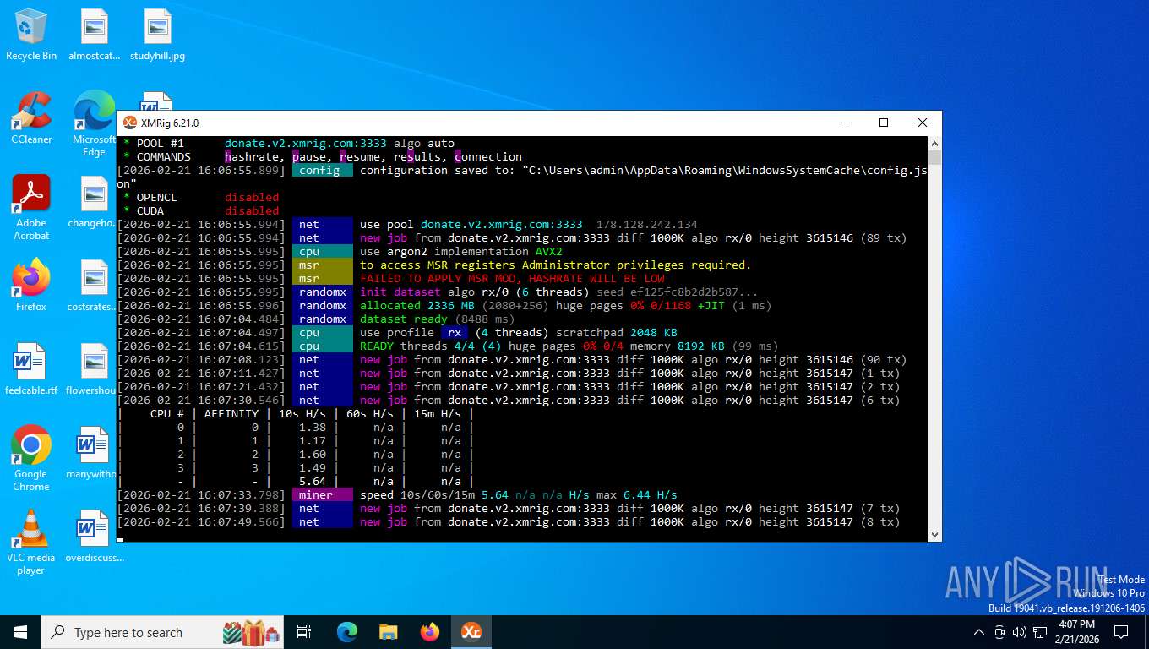Click the taskbar clock showing 4:07 PM
Image resolution: width=1149 pixels, height=649 pixels.
pos(1076,632)
